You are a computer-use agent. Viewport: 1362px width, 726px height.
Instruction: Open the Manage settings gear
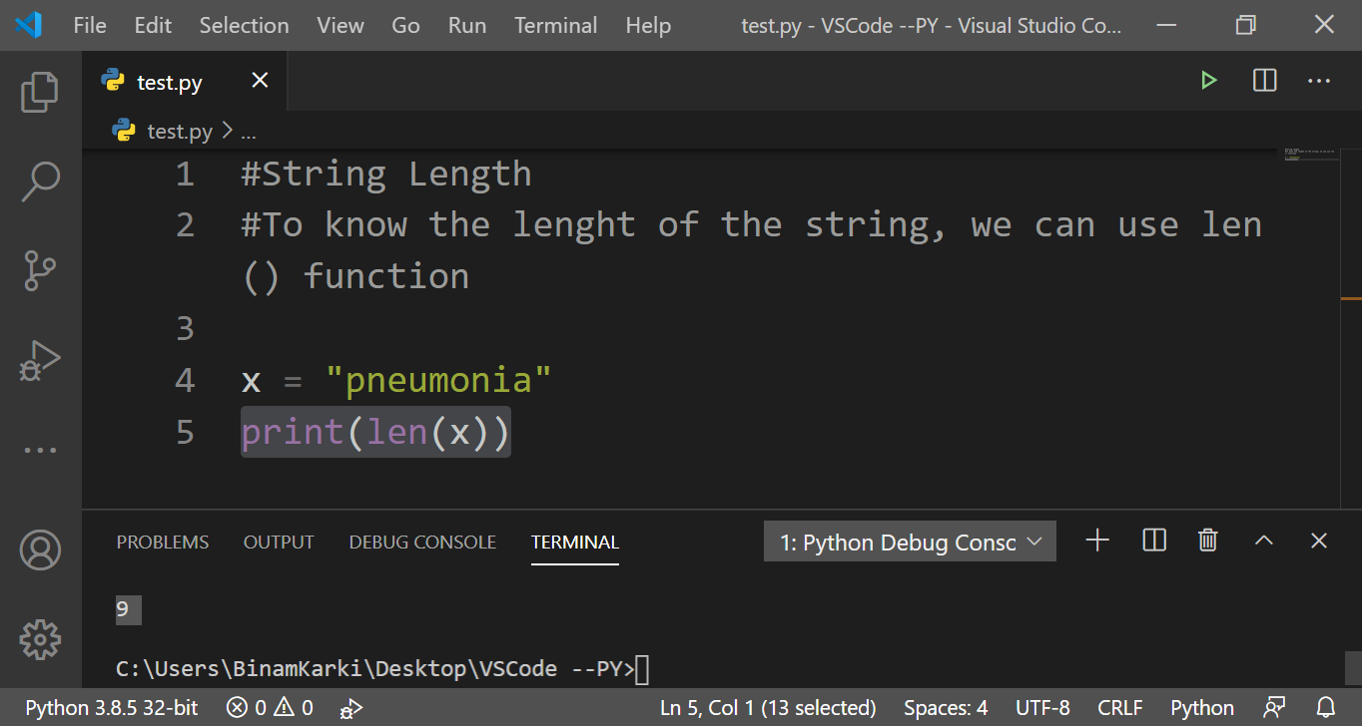[x=40, y=639]
